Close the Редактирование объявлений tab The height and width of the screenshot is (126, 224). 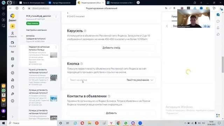point(103,2)
